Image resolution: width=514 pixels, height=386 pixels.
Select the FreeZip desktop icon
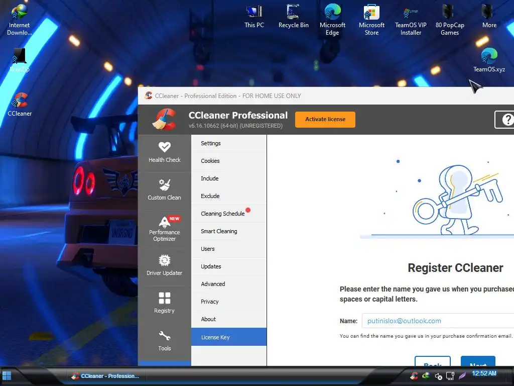20,60
